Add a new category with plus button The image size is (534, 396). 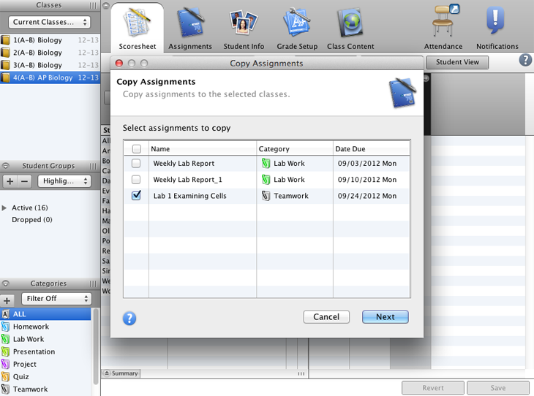7,300
